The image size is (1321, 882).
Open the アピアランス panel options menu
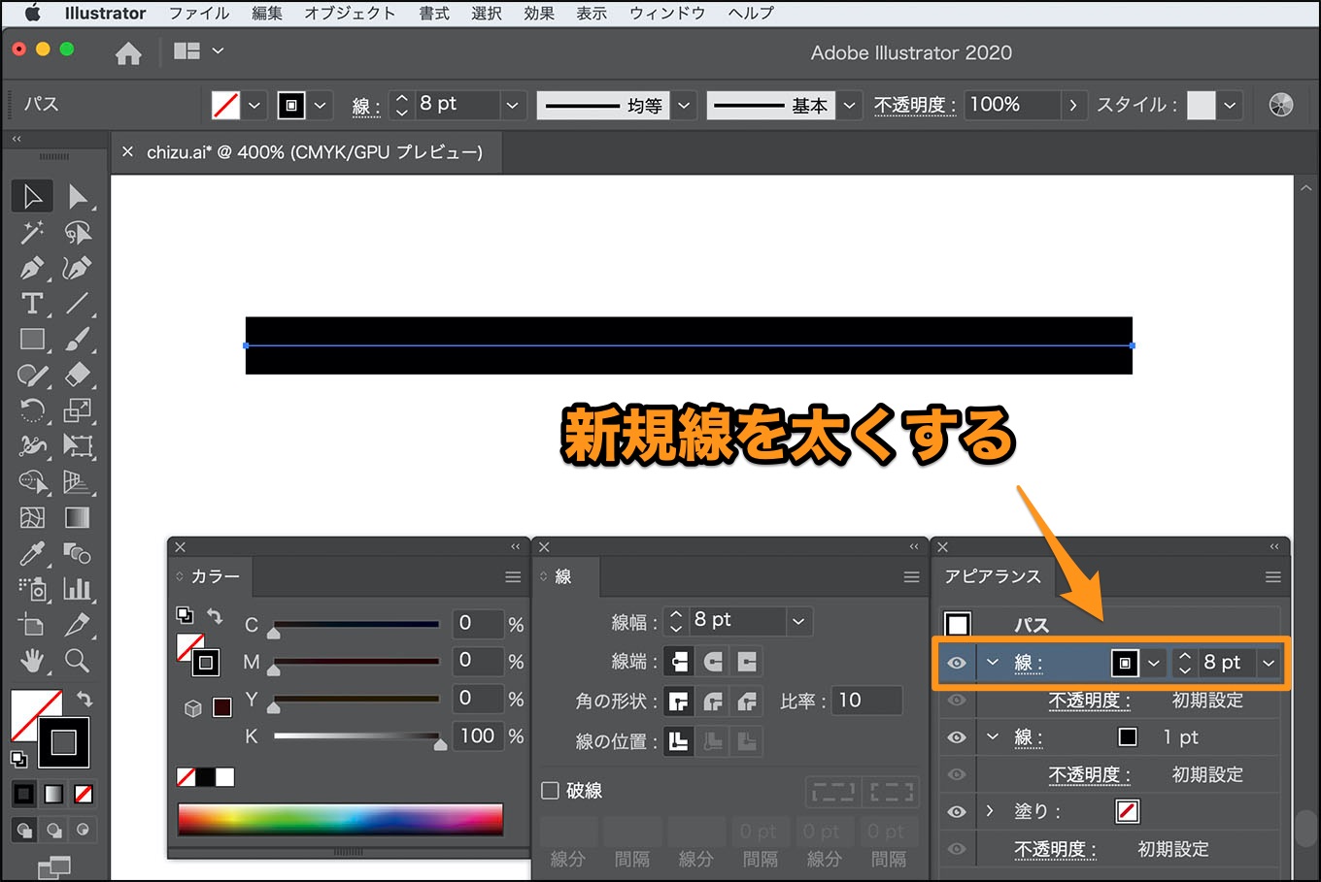(1272, 577)
